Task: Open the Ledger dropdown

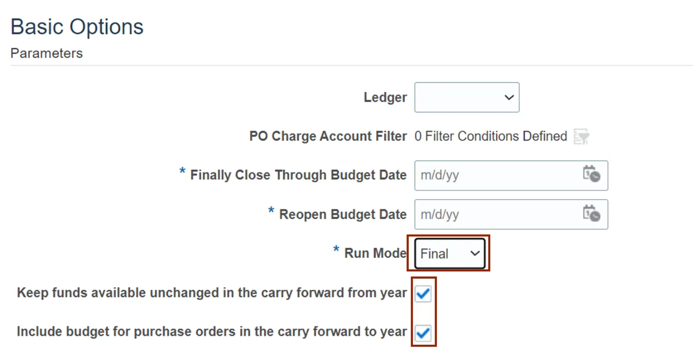Action: [x=467, y=97]
